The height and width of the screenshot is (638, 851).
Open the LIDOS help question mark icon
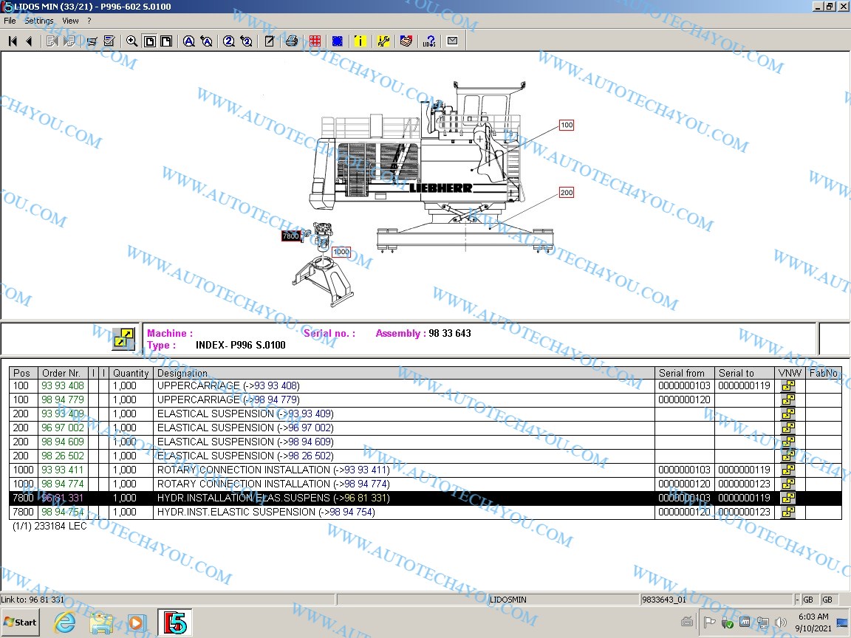pyautogui.click(x=429, y=41)
